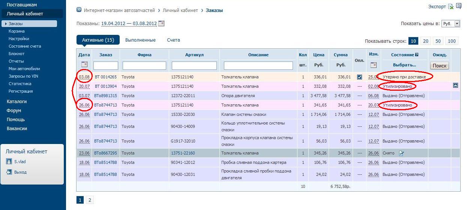Click calendar icon under Изм. column header
This screenshot has width=467, height=210.
[373, 65]
